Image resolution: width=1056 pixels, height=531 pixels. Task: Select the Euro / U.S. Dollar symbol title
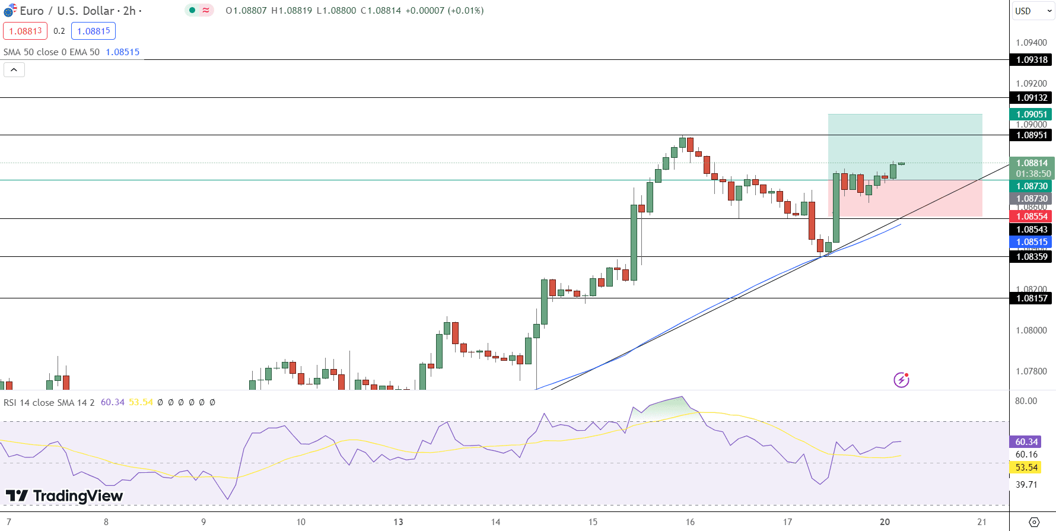[67, 11]
